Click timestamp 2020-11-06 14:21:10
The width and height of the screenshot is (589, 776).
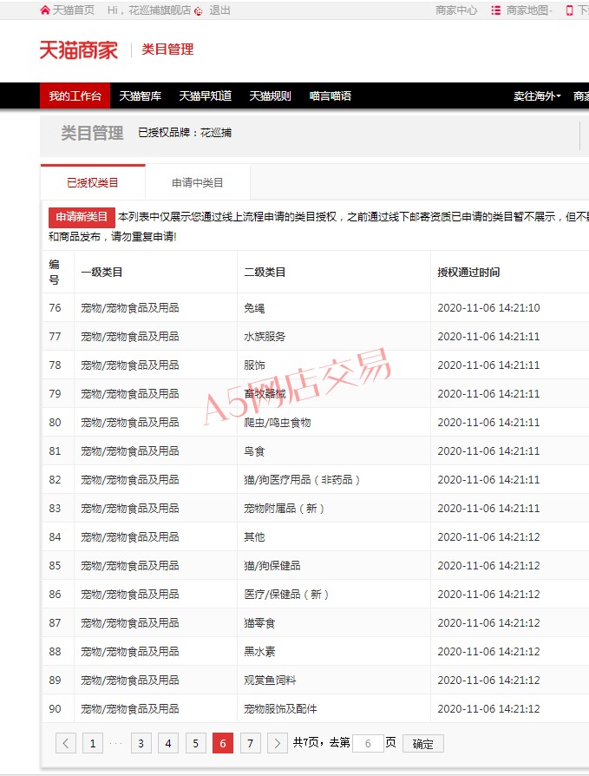(x=488, y=308)
